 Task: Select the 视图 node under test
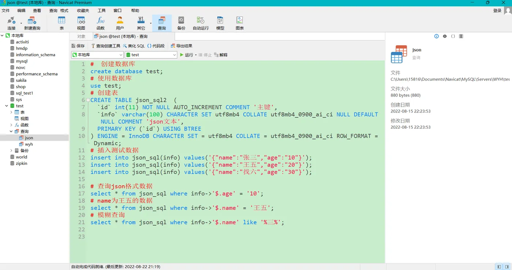pos(25,119)
